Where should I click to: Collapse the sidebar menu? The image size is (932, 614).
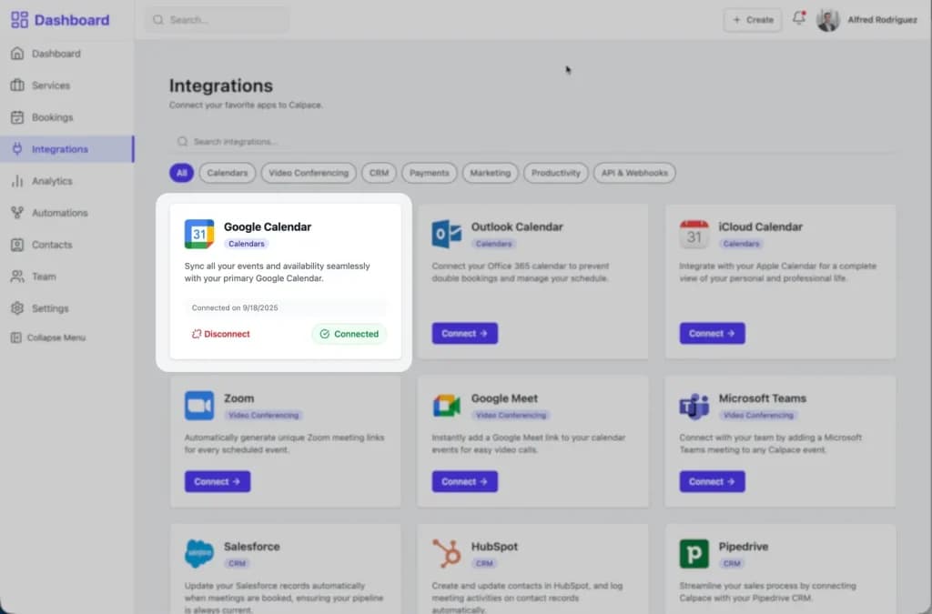point(49,337)
